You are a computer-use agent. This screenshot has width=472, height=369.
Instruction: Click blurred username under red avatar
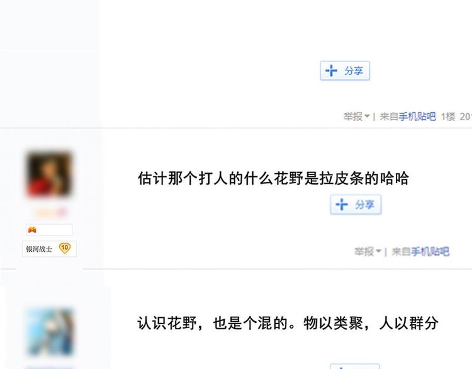coord(50,213)
